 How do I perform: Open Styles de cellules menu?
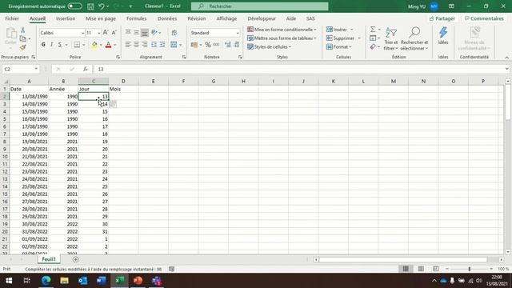pyautogui.click(x=269, y=47)
